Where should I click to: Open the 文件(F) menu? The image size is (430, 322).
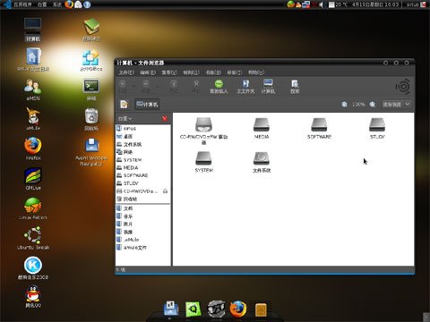[126, 72]
